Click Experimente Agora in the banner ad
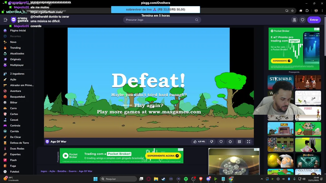The image size is (326, 183). click(163, 156)
